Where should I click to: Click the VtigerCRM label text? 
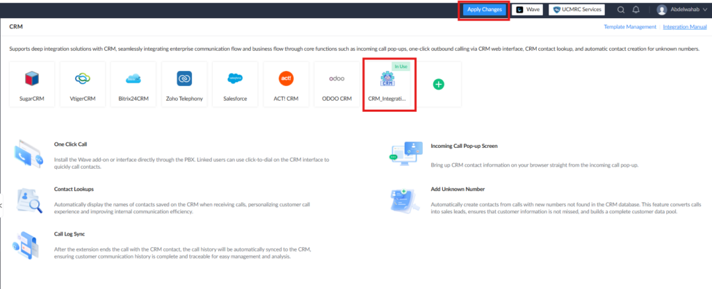pyautogui.click(x=83, y=99)
